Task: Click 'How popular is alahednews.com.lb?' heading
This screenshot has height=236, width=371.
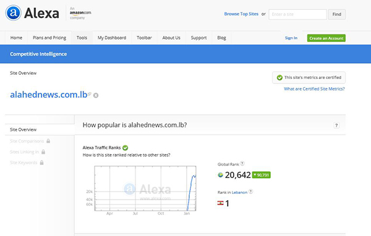Action: (135, 125)
